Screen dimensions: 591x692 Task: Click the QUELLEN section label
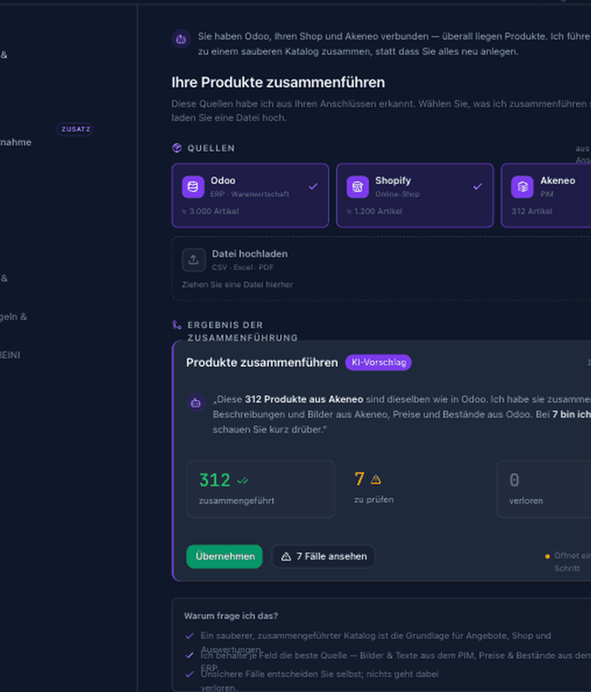211,148
